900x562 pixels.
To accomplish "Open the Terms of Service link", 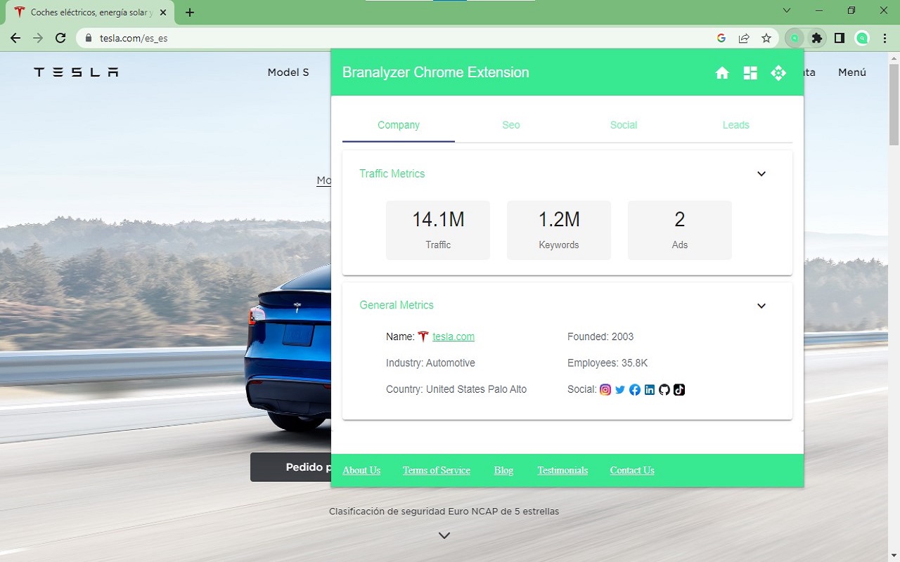I will pyautogui.click(x=437, y=471).
